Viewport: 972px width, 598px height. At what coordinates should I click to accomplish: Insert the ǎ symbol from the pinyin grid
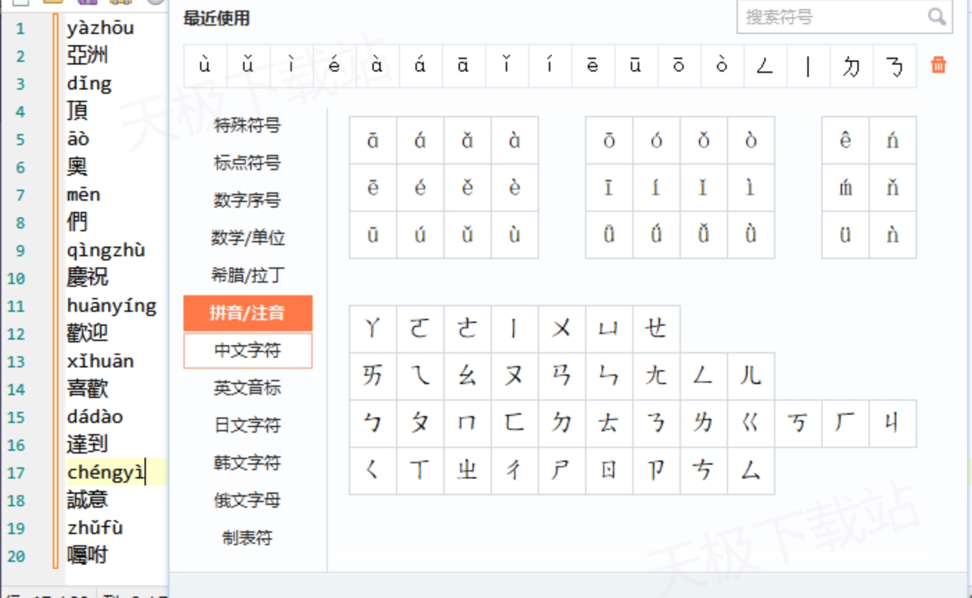[x=468, y=140]
